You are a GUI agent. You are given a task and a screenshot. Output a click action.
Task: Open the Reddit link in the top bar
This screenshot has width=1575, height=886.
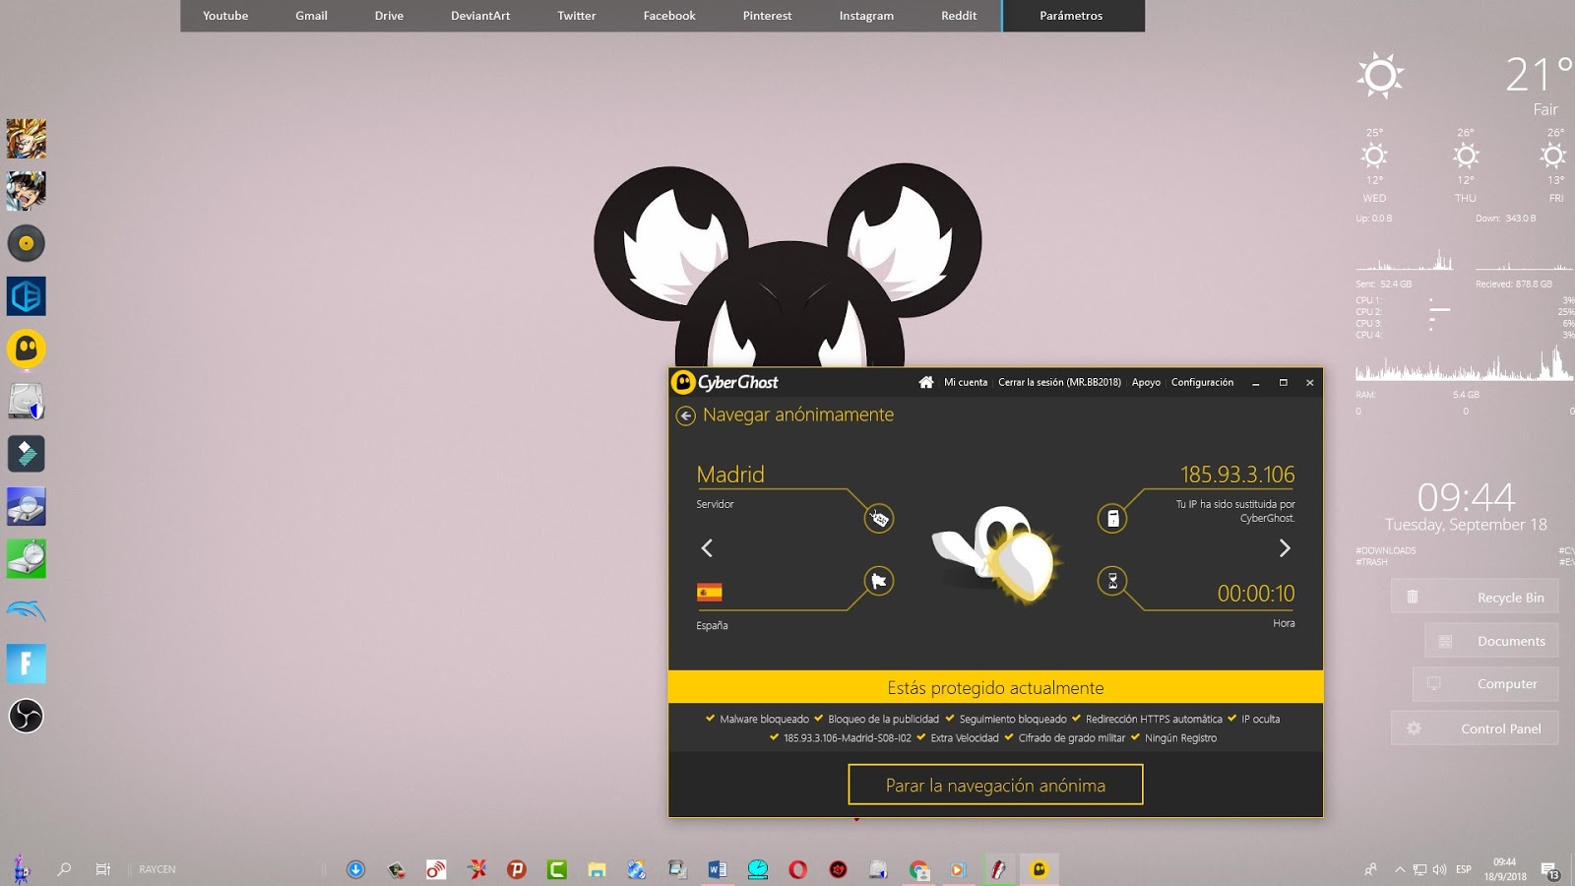[959, 16]
